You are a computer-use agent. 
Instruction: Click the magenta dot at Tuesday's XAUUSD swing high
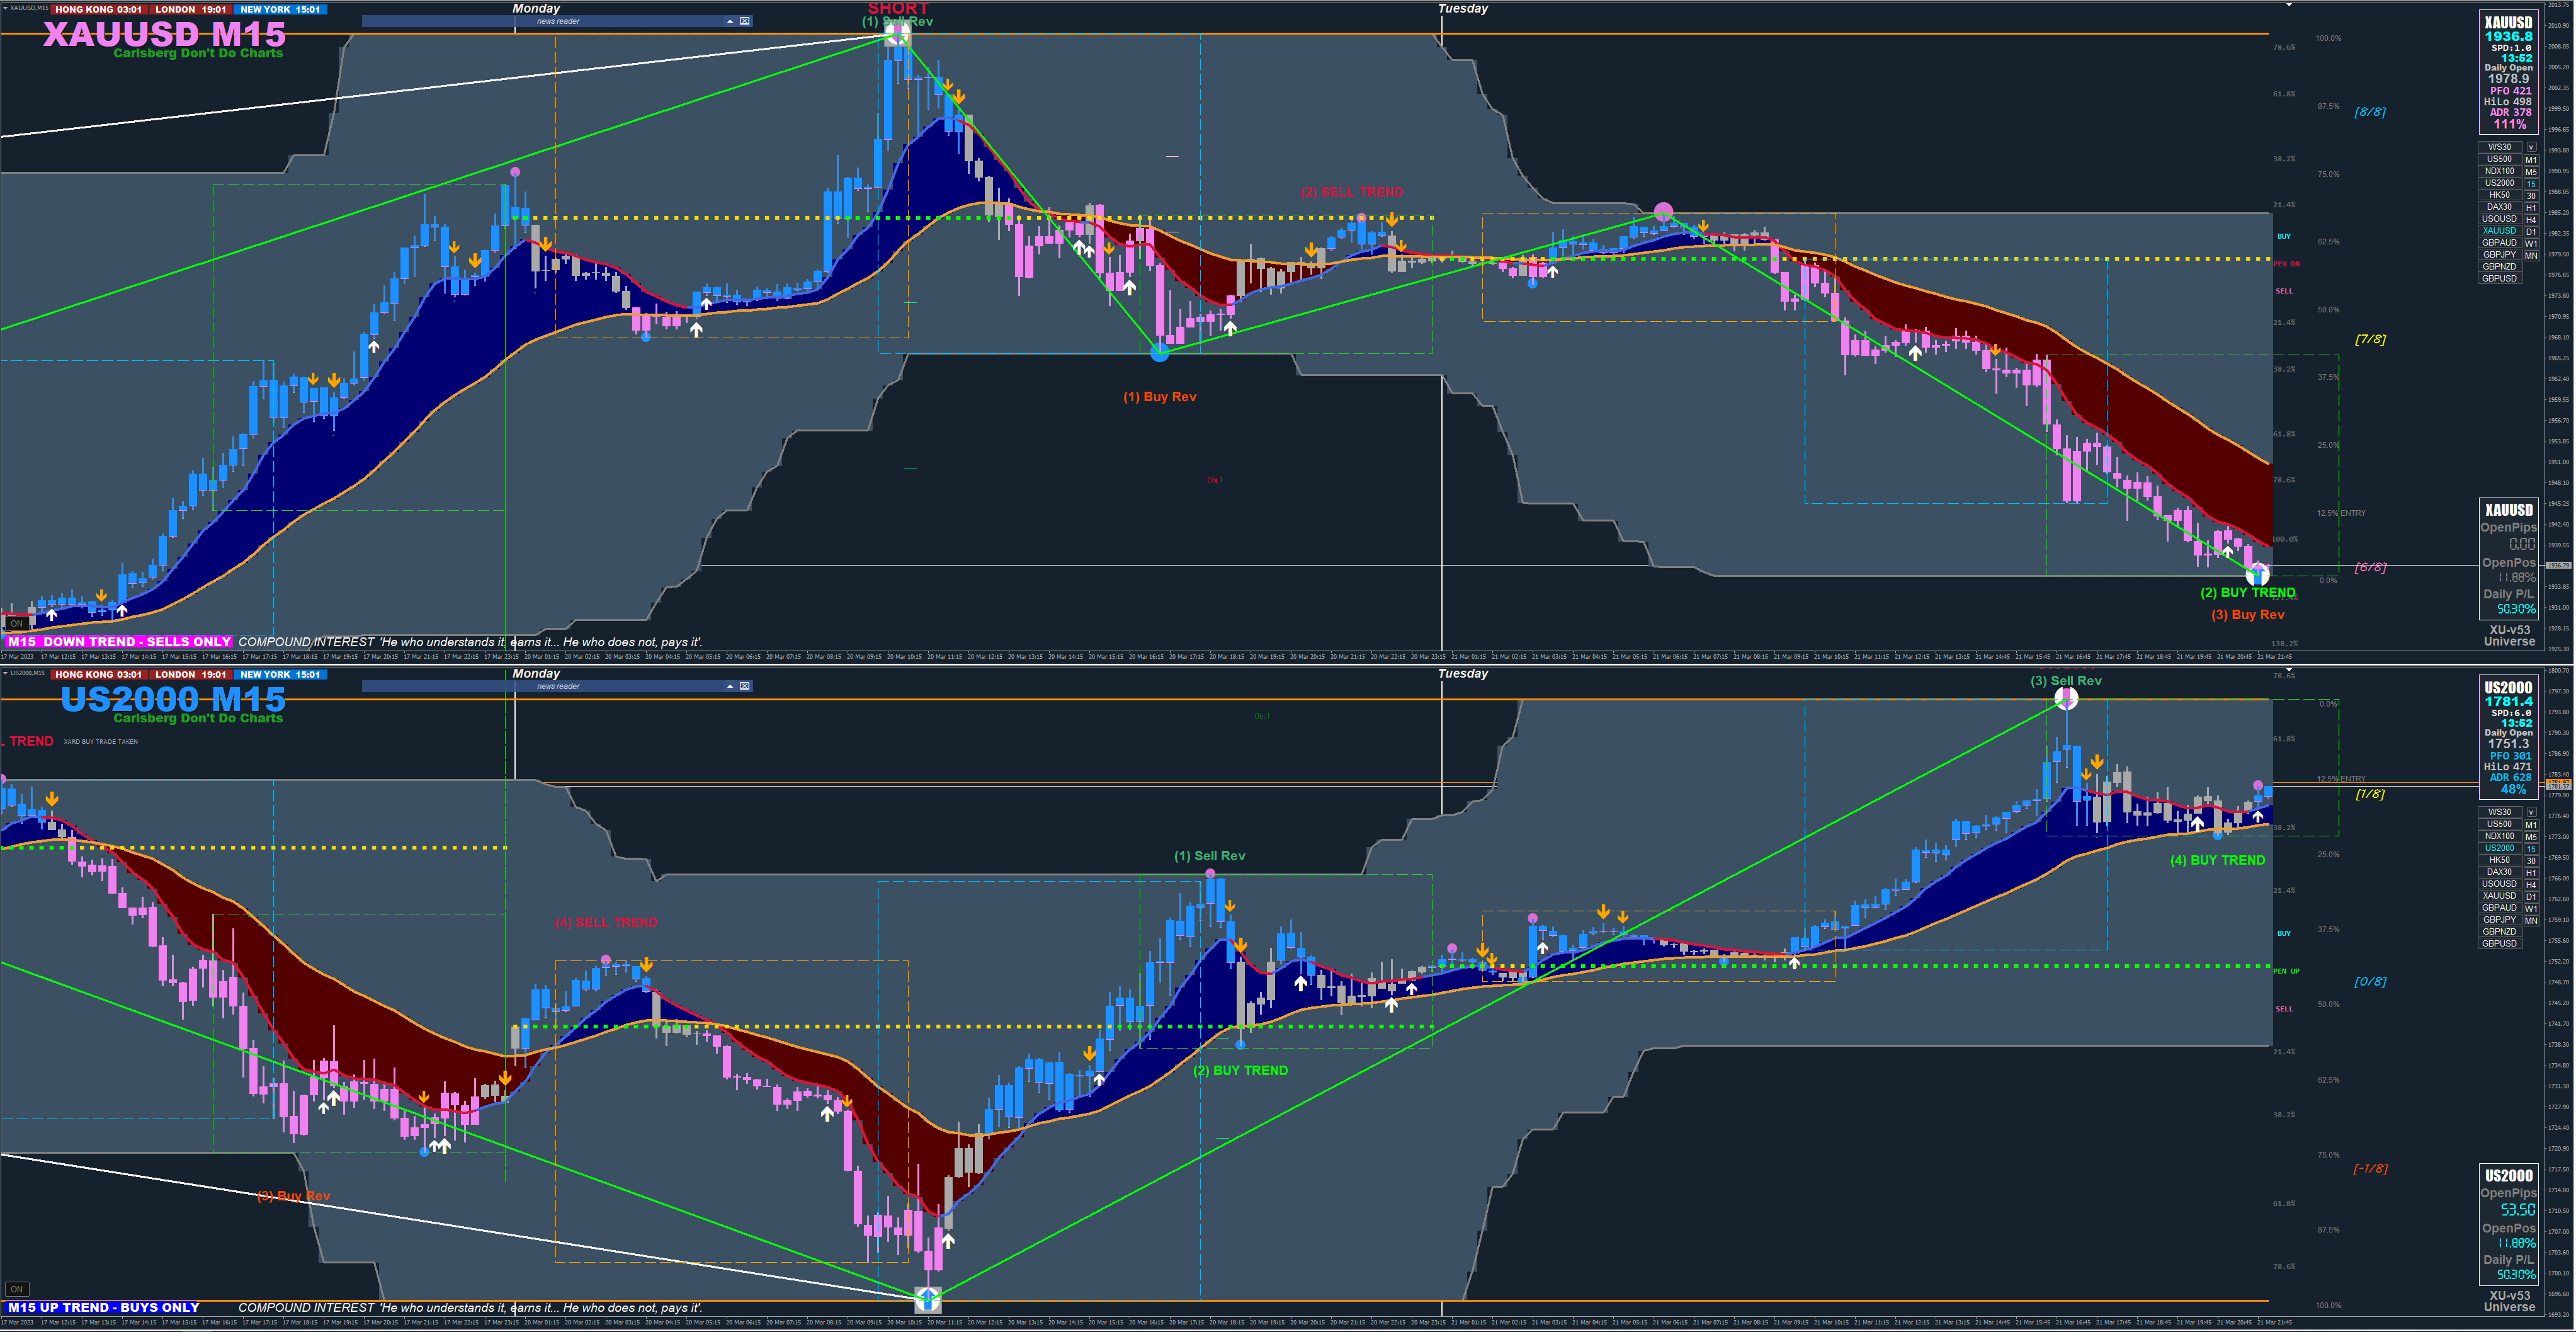point(1663,211)
